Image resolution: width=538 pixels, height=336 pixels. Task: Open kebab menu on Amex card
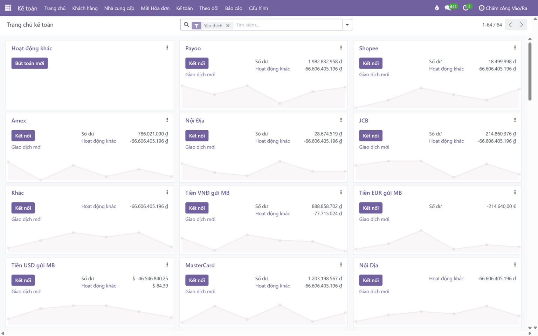(x=167, y=120)
